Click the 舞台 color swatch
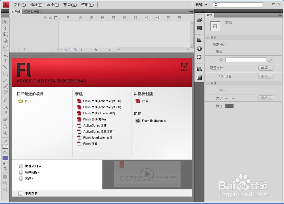 click(x=229, y=106)
